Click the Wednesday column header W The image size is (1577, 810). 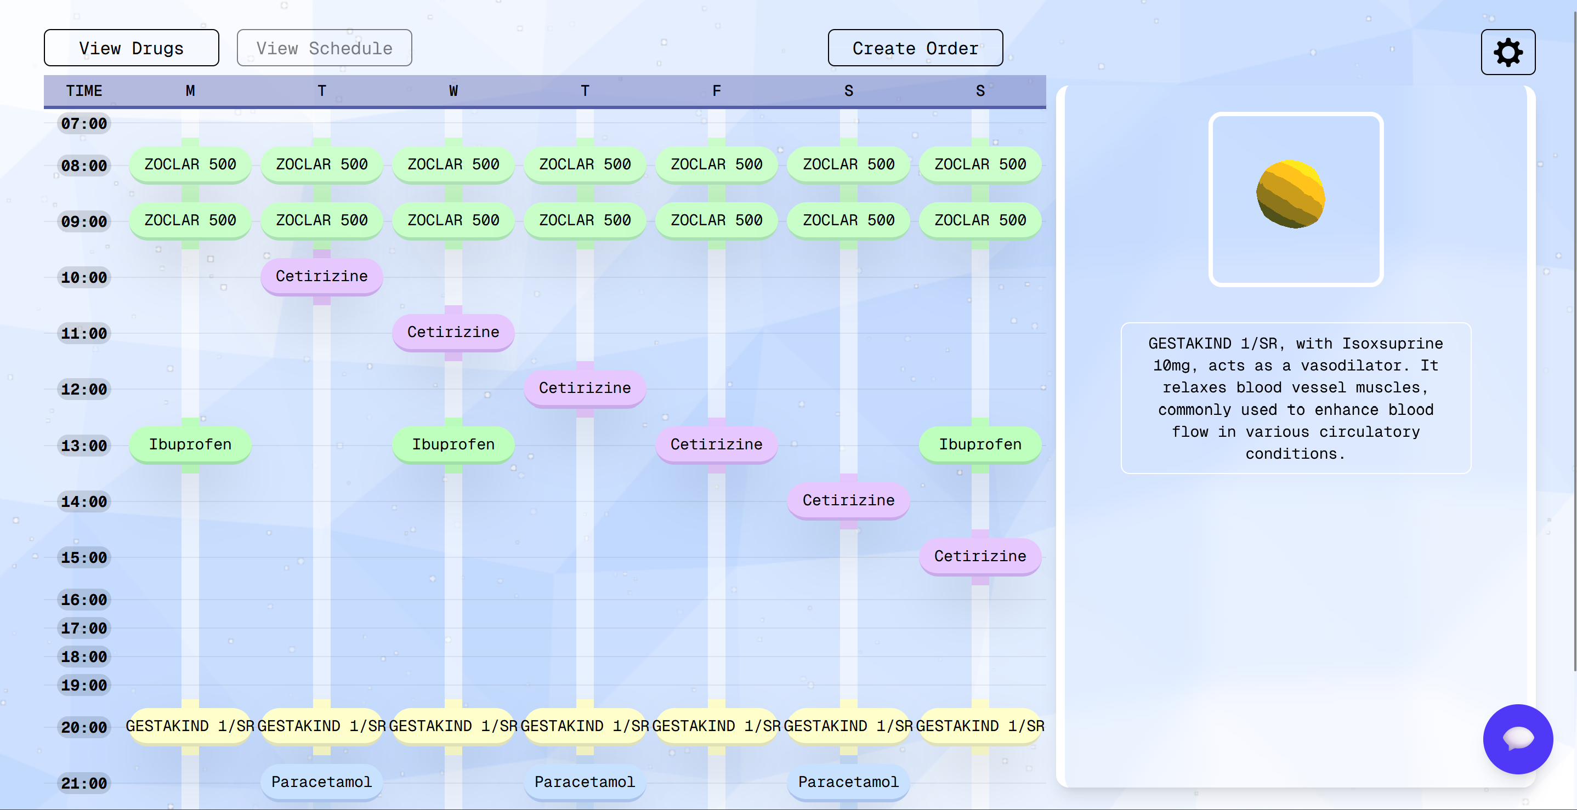453,91
